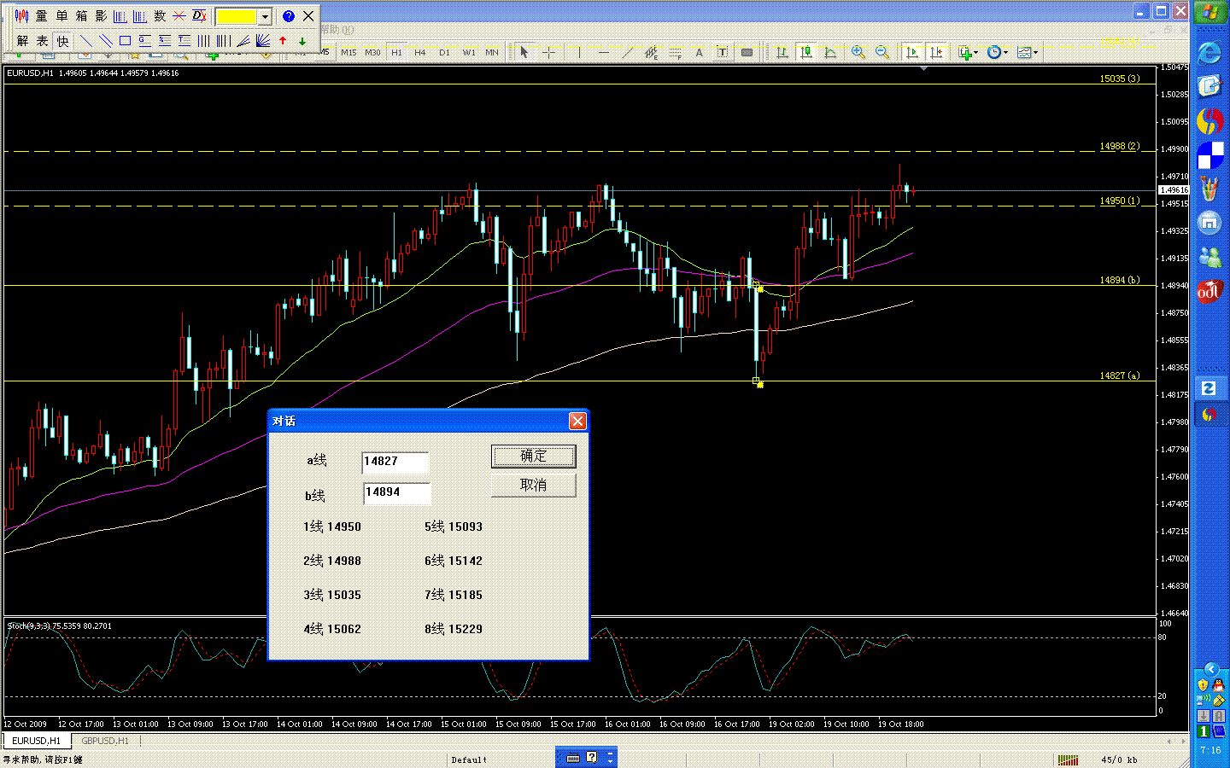The width and height of the screenshot is (1230, 768).
Task: Select the text label T tool
Action: [x=723, y=52]
